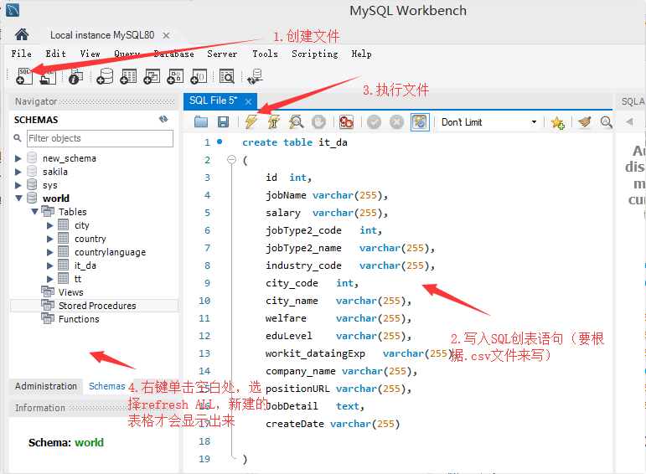Expand the sakila schema
This screenshot has width=646, height=474.
18,172
